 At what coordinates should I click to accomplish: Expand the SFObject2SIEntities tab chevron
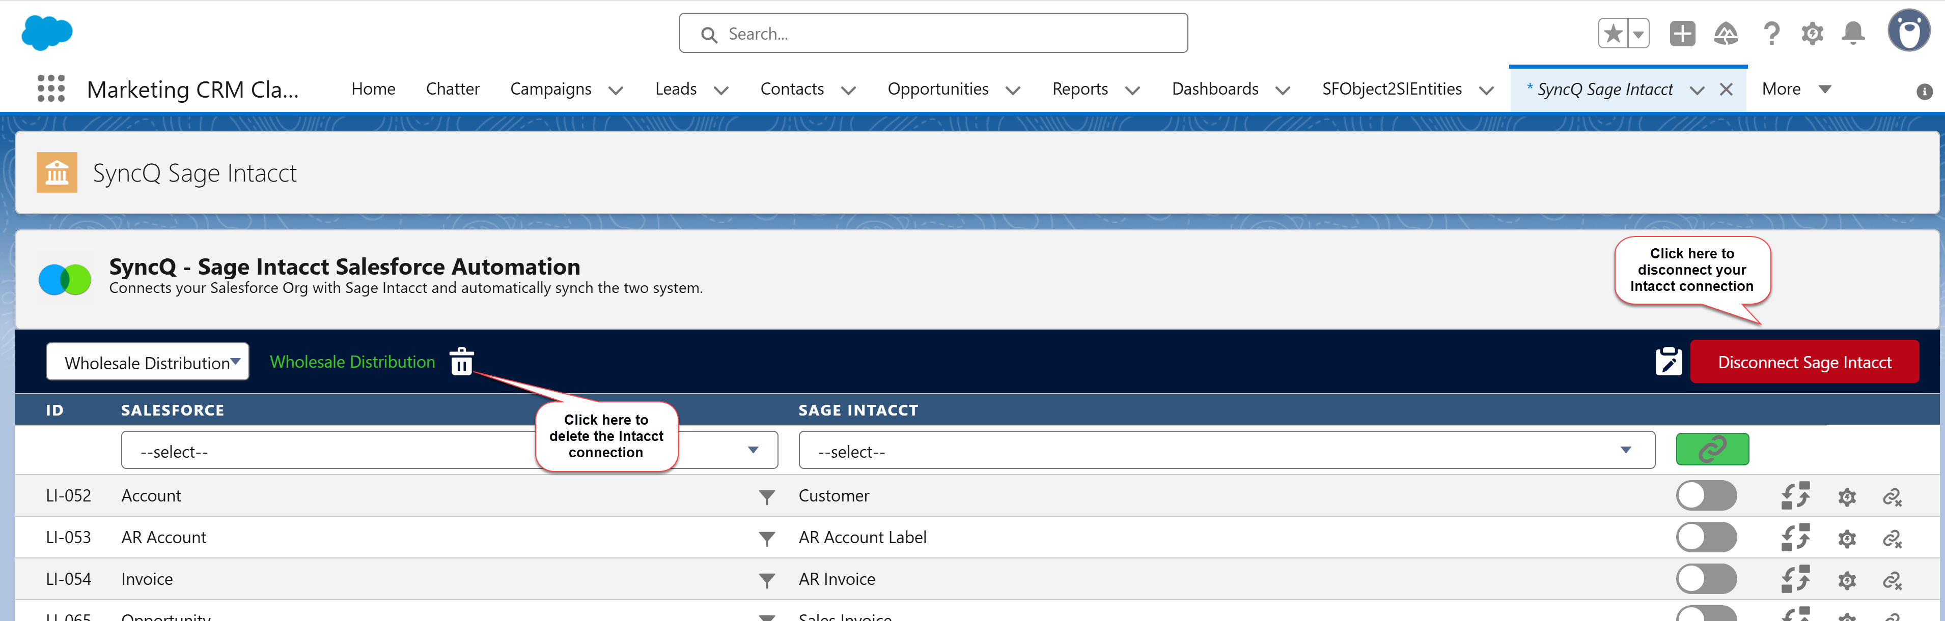[x=1486, y=91]
